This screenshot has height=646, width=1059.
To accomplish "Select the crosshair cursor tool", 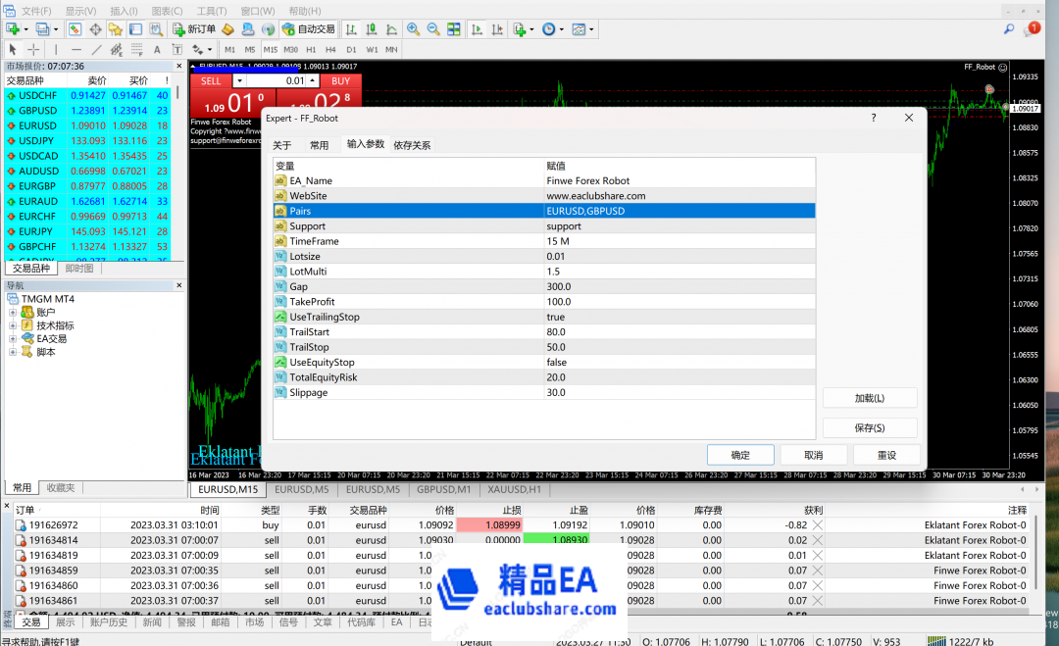I will pyautogui.click(x=33, y=49).
